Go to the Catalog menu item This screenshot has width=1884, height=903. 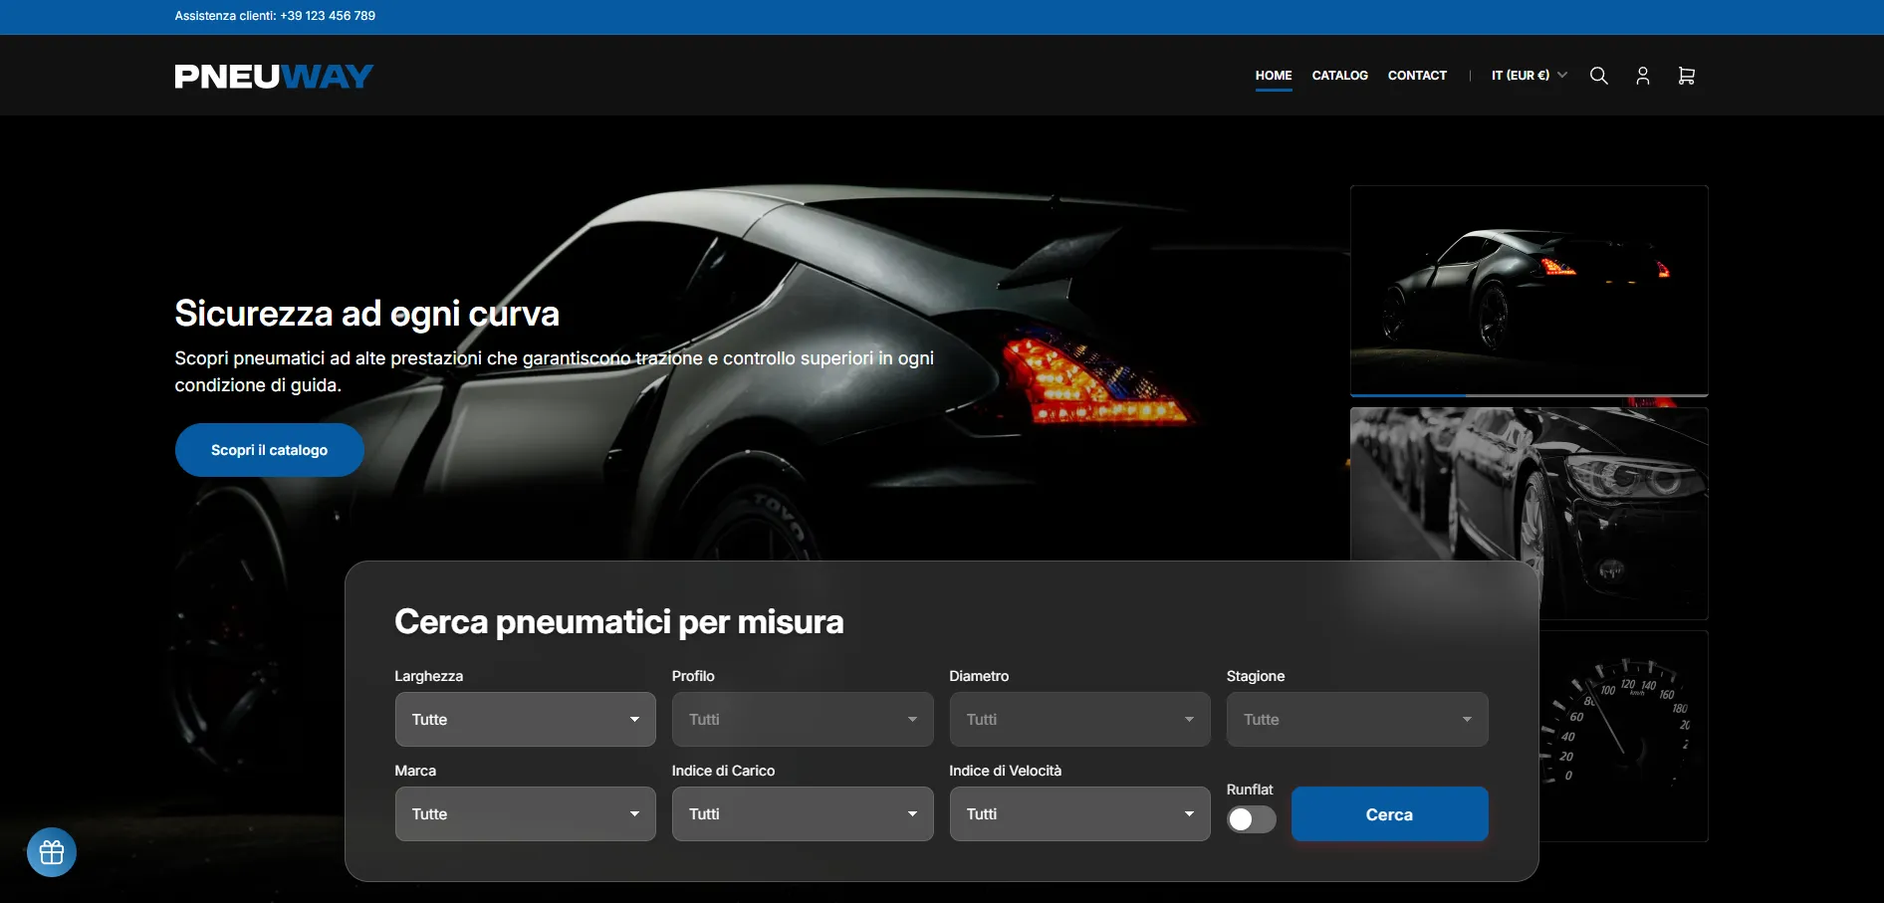click(1339, 76)
